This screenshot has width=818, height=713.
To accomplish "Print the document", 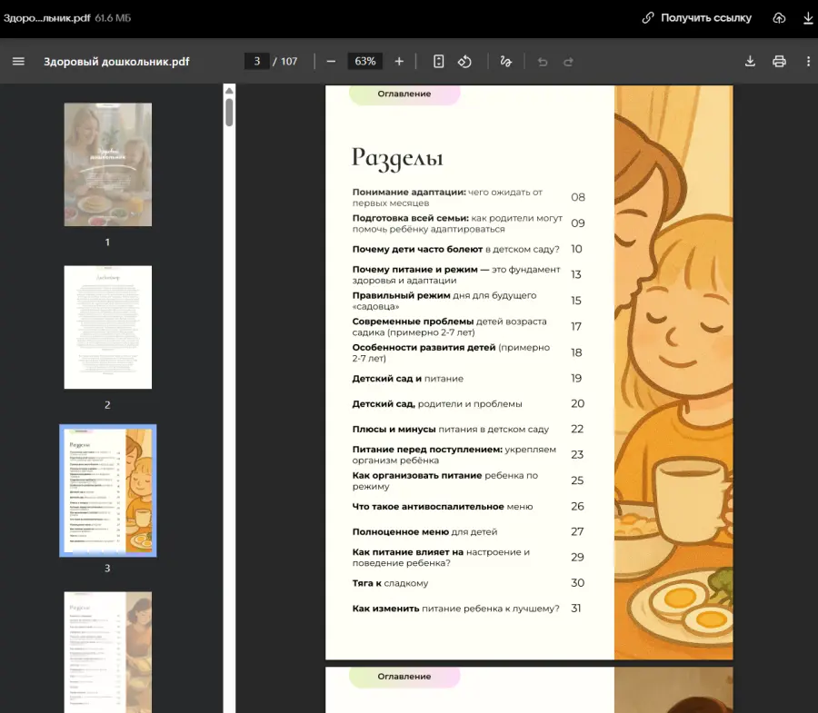I will (x=779, y=62).
